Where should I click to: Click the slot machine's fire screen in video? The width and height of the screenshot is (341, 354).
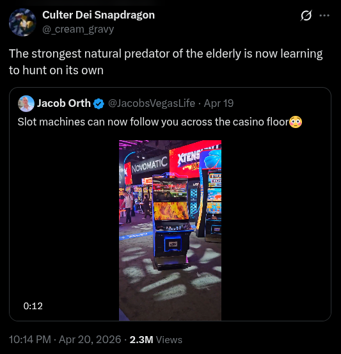[x=171, y=211]
